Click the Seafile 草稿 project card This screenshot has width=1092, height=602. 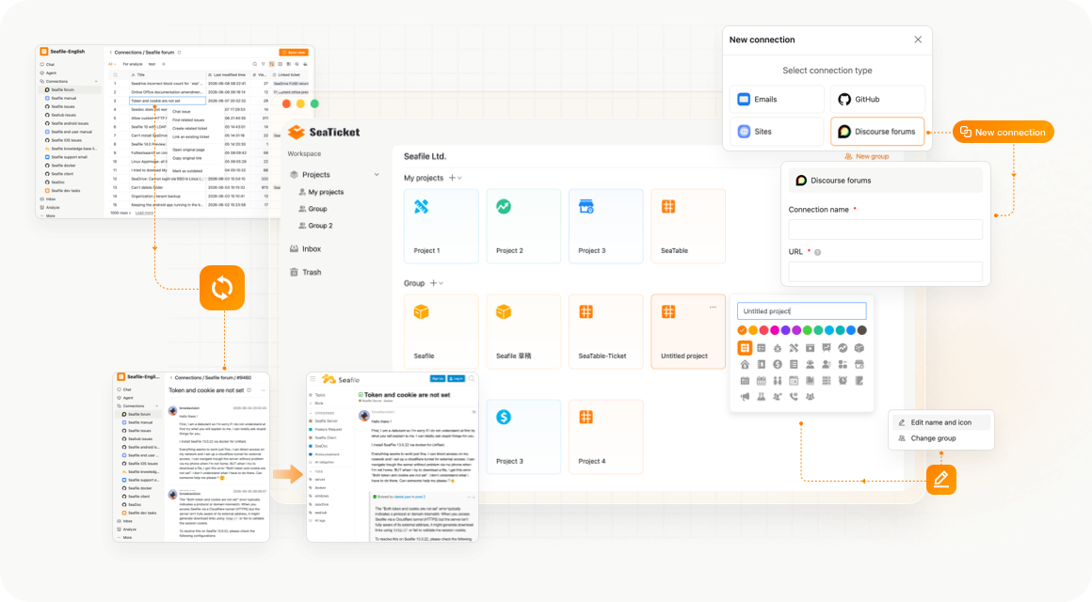pyautogui.click(x=523, y=331)
